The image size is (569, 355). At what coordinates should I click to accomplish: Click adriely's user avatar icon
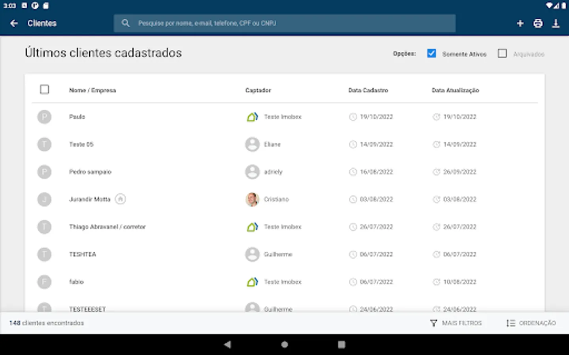[x=252, y=172]
